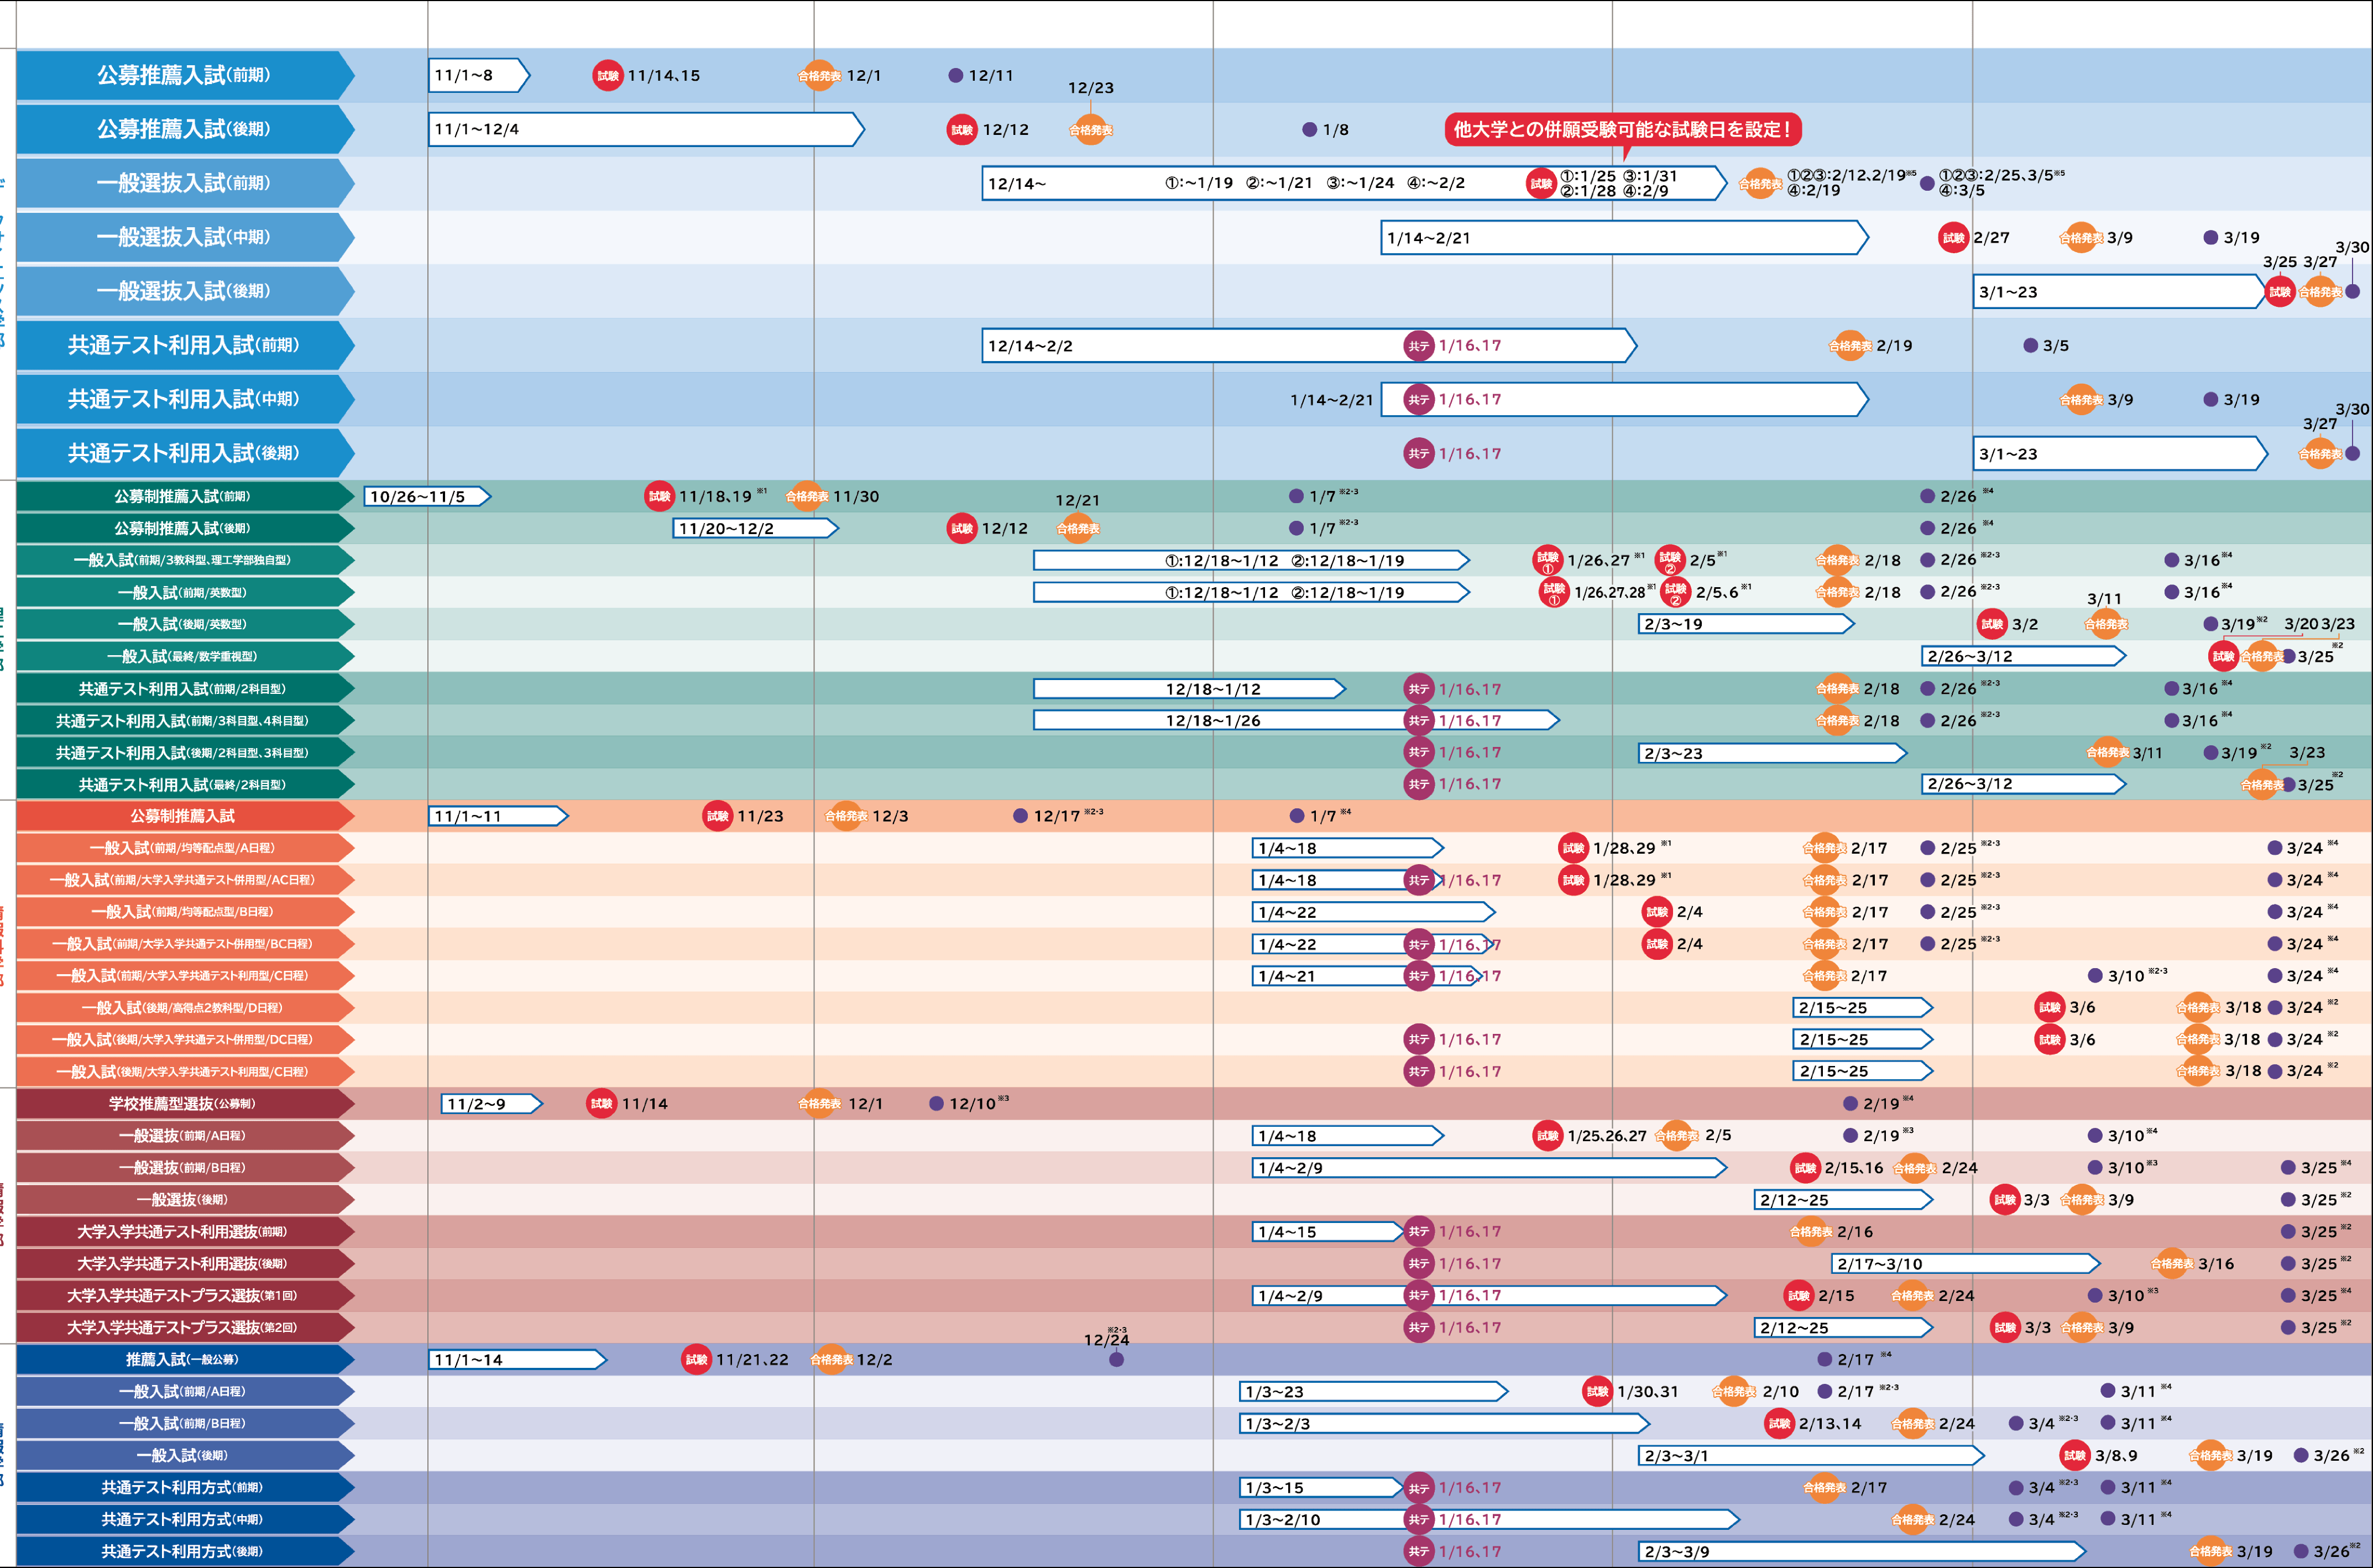Click the purple dot beside 12/10

(937, 1103)
